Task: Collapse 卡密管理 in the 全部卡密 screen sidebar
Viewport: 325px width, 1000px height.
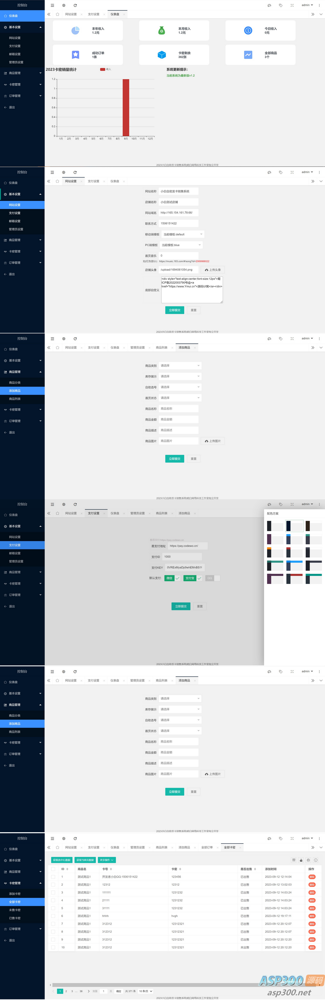Action: 22,883
